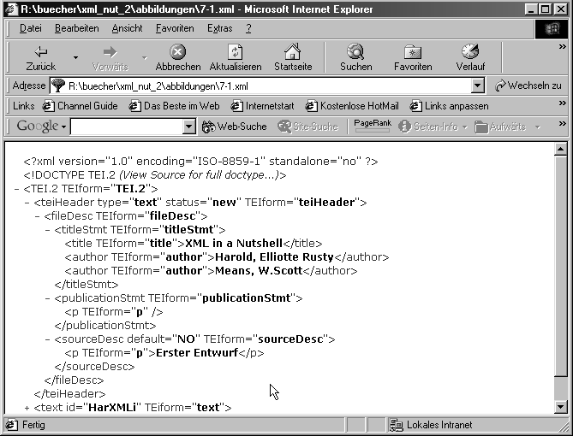Open the Verlauf history icon
The width and height of the screenshot is (573, 436).
click(470, 52)
